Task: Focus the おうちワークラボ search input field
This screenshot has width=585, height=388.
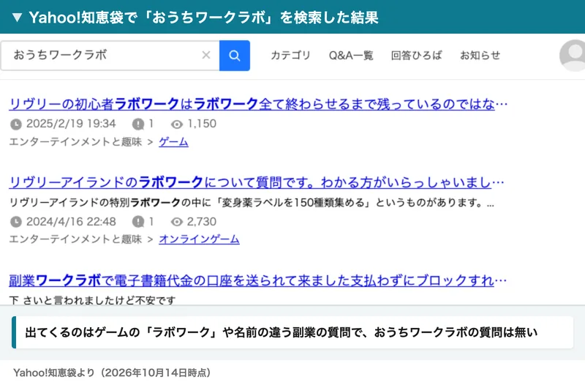Action: click(110, 56)
